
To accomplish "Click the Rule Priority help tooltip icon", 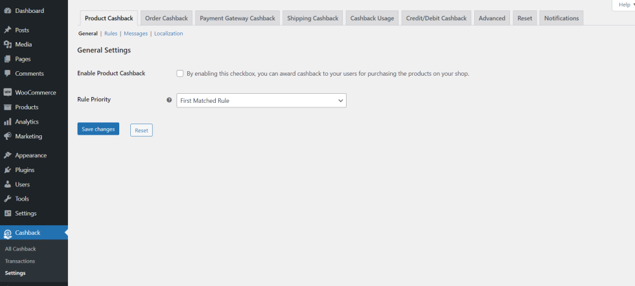I will 169,100.
